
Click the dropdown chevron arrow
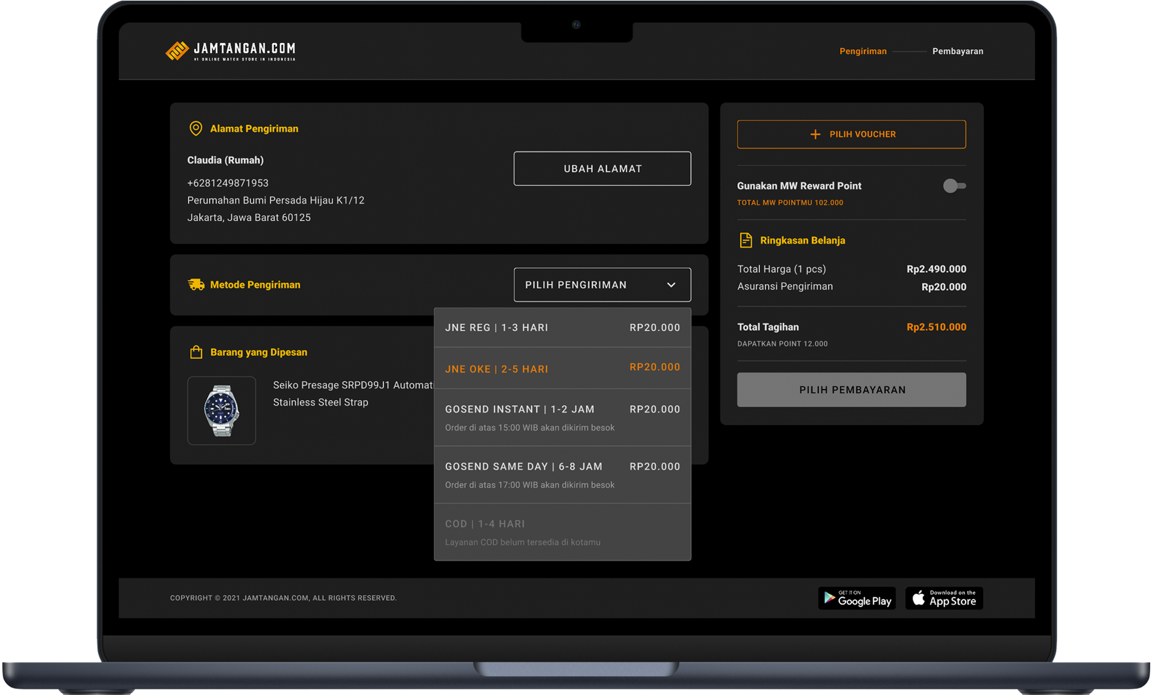671,285
